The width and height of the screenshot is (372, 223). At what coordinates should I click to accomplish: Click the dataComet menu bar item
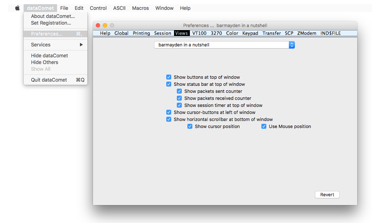coord(40,8)
